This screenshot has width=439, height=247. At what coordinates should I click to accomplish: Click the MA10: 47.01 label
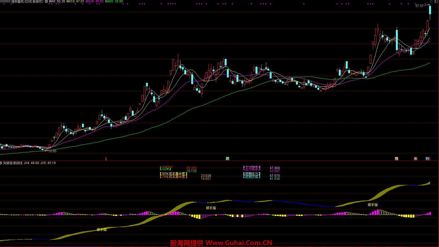[75, 2]
